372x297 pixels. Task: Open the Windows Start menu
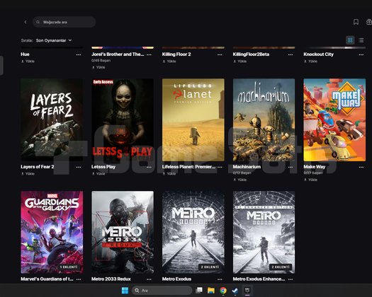point(125,291)
